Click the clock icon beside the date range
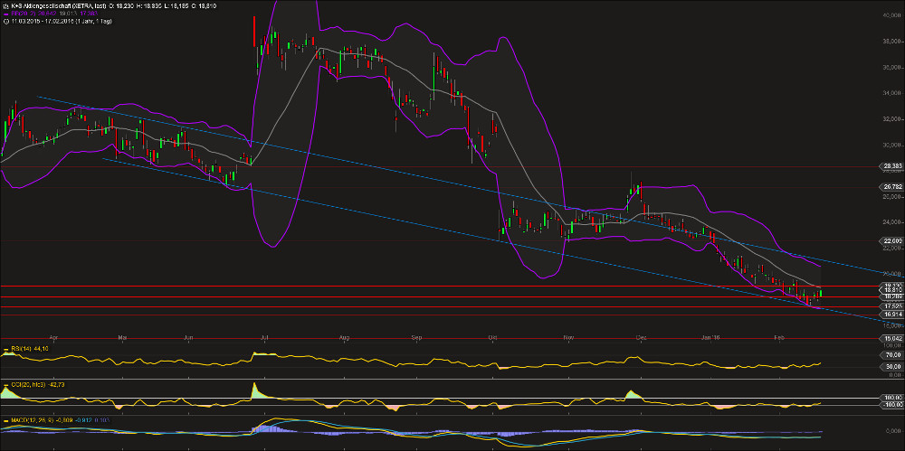 pos(5,22)
